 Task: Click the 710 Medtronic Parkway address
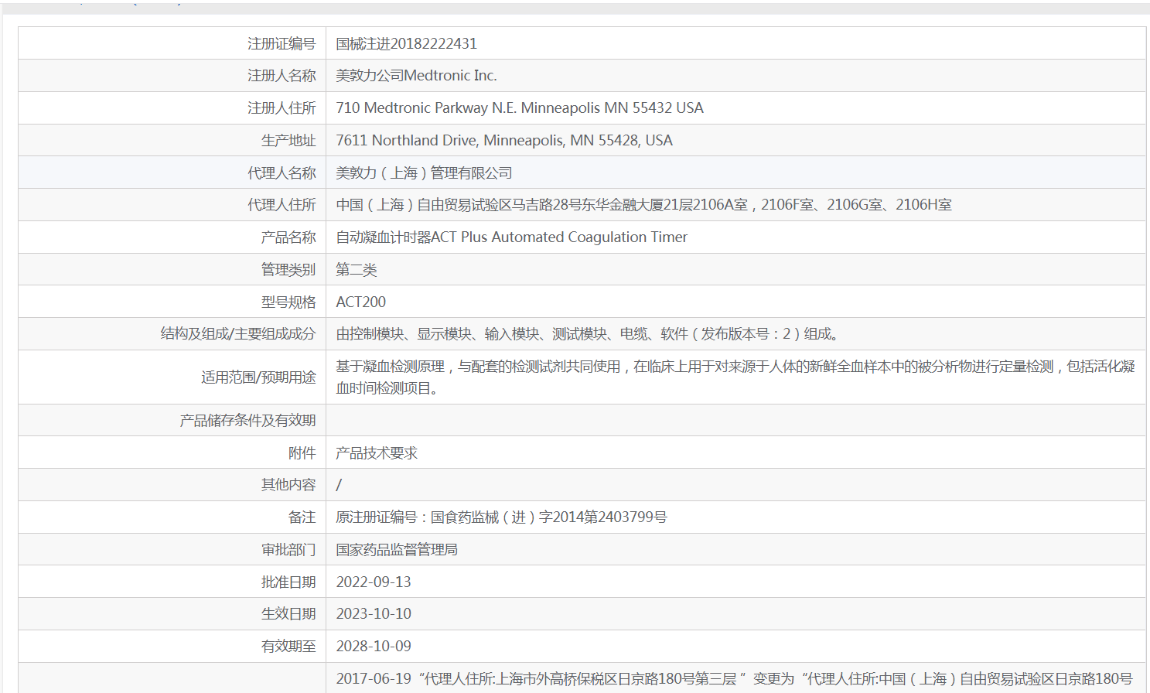(x=519, y=108)
